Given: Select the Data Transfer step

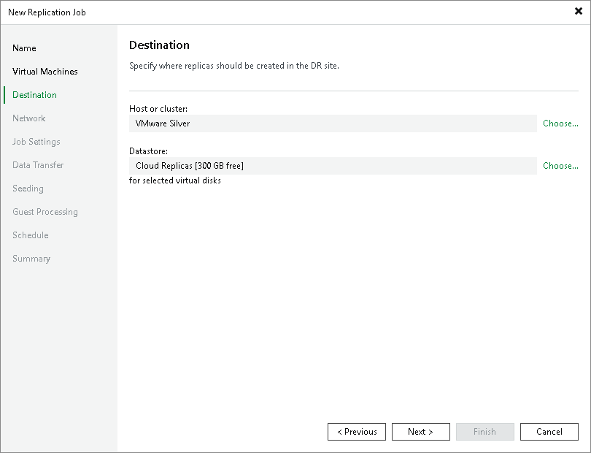Looking at the screenshot, I should tap(37, 164).
